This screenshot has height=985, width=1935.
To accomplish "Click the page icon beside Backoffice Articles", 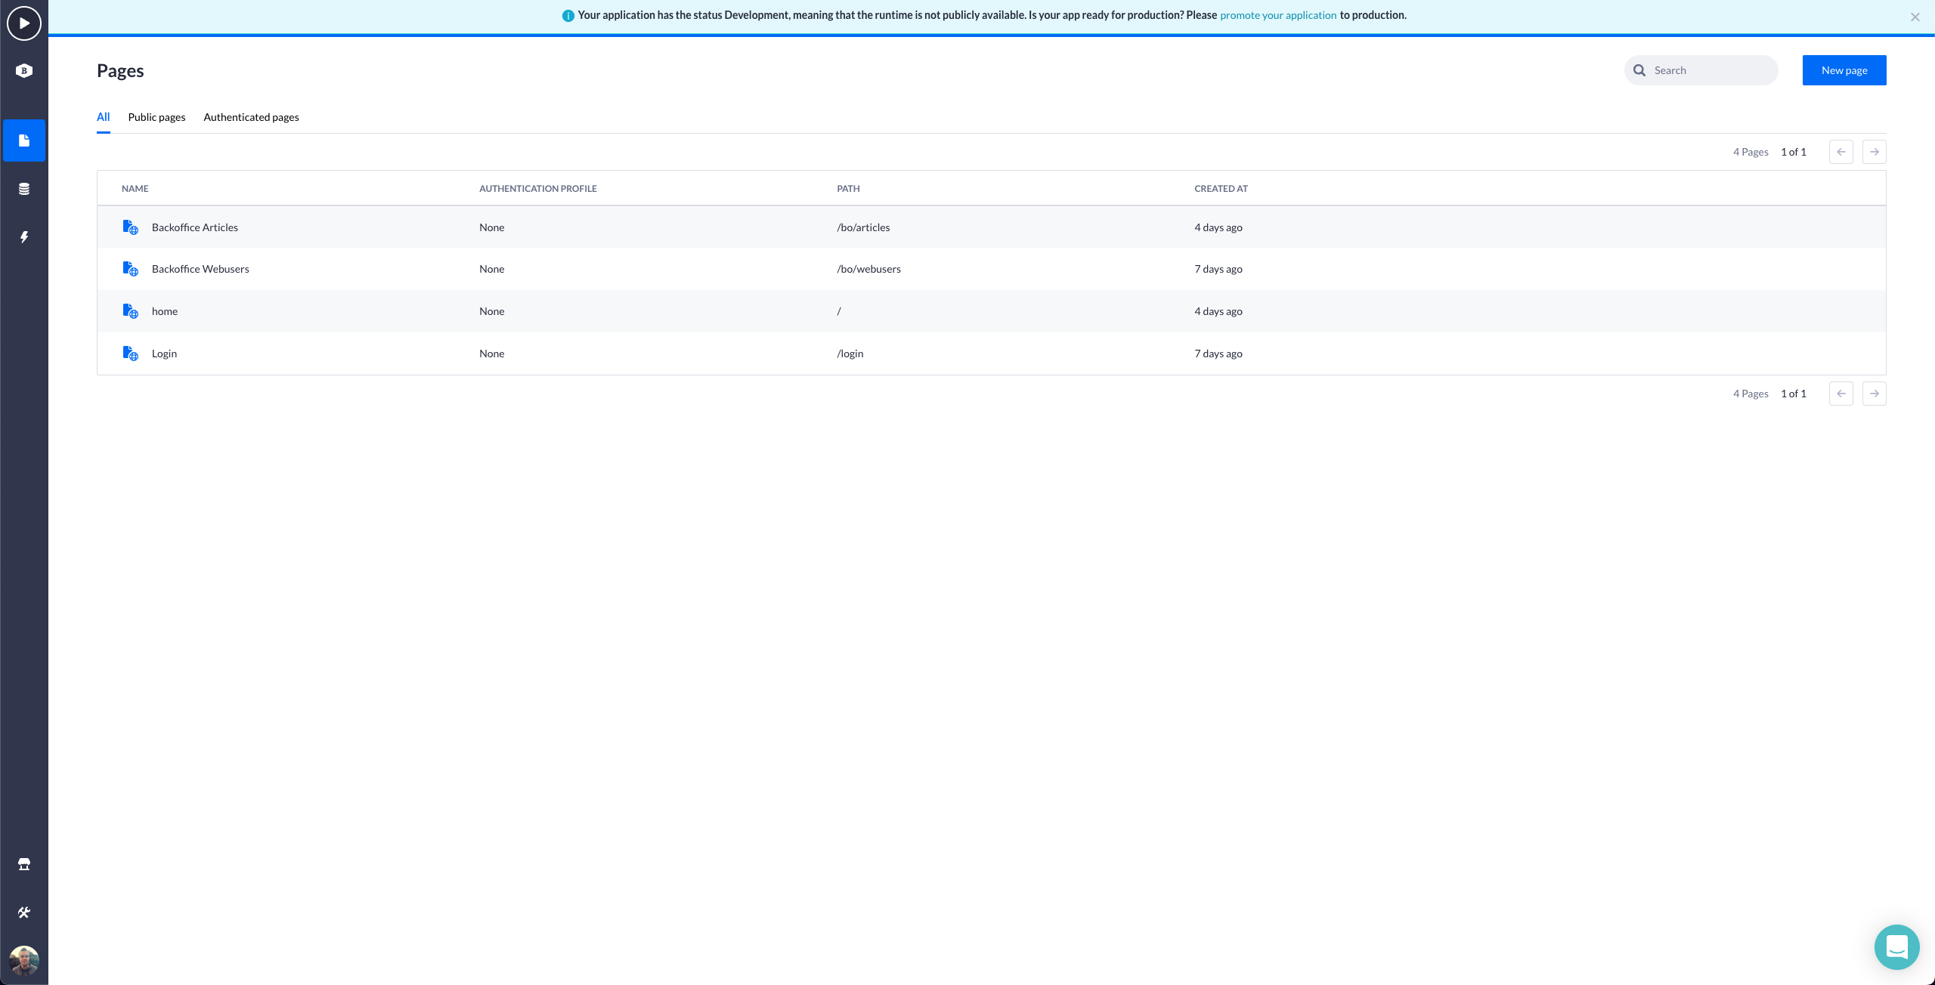I will point(129,227).
